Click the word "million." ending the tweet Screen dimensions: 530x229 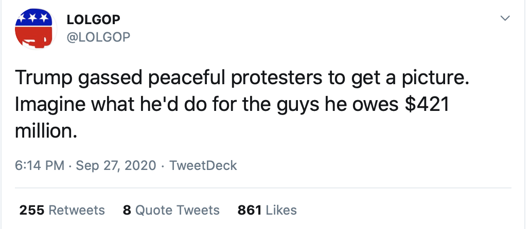pyautogui.click(x=45, y=131)
